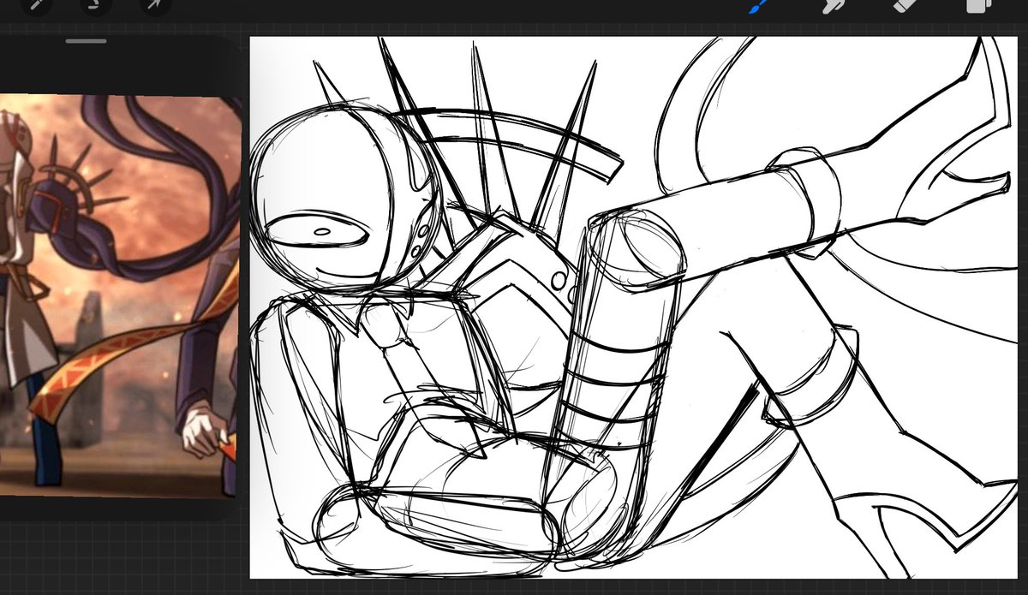This screenshot has width=1028, height=595.
Task: Tap the reference image in floating window
Action: pos(119,295)
